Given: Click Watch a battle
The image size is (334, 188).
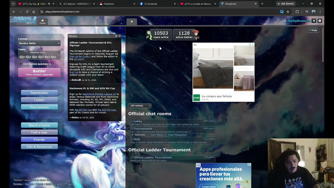Looking at the screenshot, I should [39, 125].
